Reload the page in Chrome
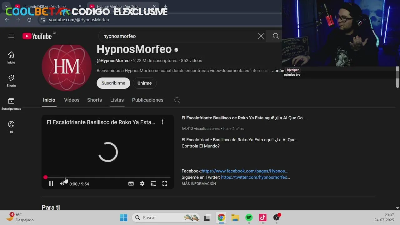The image size is (400, 225). point(29,20)
